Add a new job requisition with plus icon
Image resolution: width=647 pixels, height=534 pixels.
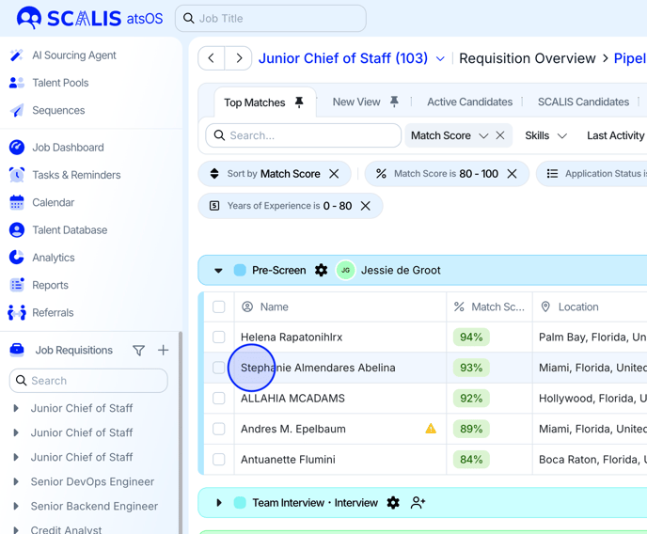click(x=164, y=351)
